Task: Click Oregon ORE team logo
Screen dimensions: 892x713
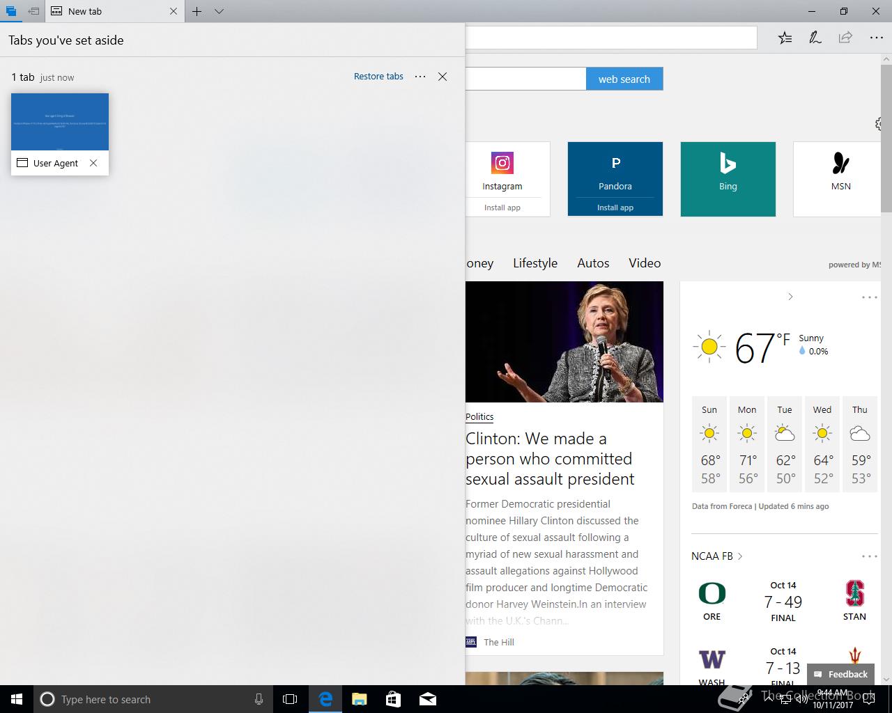Action: [712, 594]
